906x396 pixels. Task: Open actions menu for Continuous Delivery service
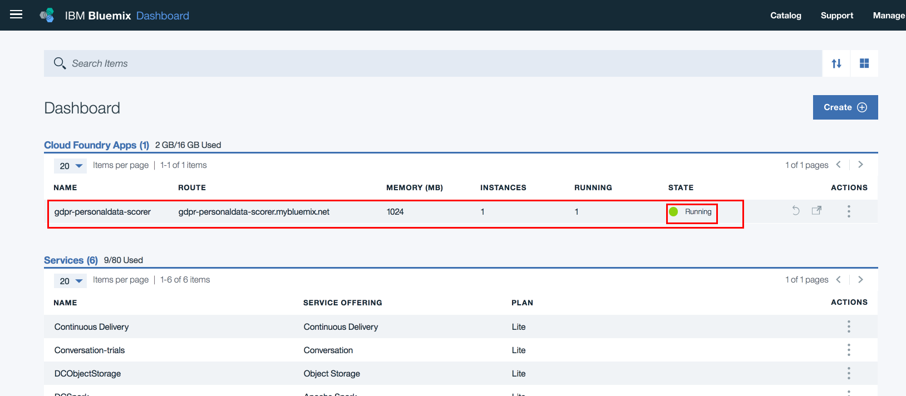click(849, 326)
